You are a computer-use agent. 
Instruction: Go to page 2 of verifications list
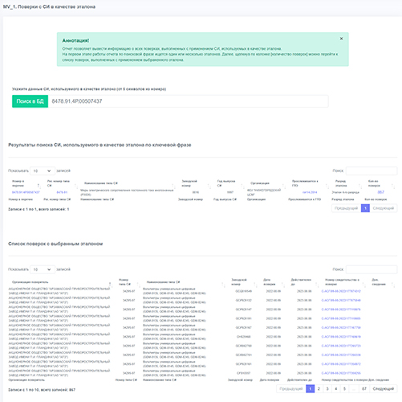pos(319,388)
